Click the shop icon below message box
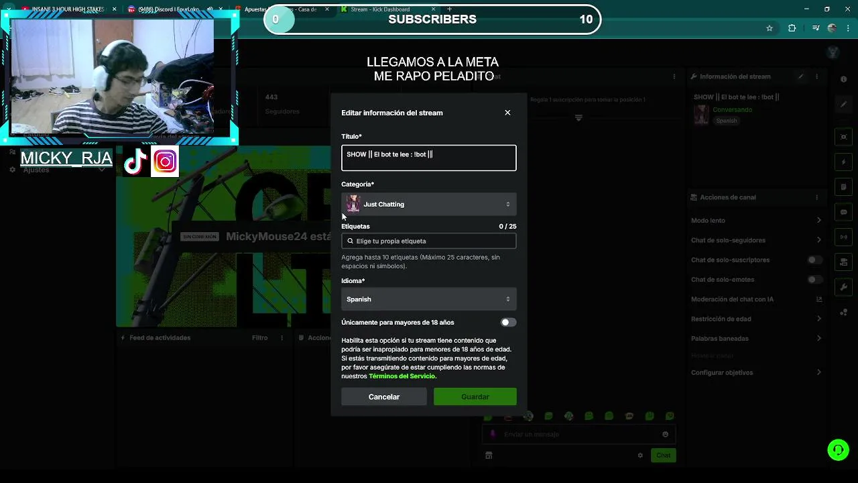The image size is (858, 483). coord(489,455)
